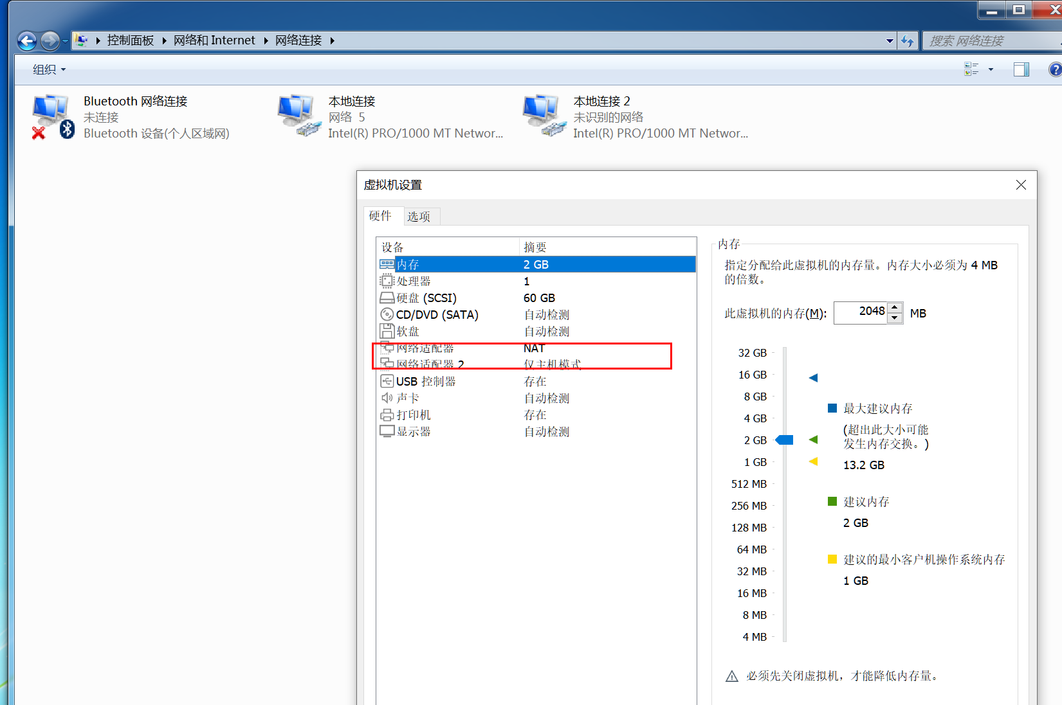Click the Explorer forward arrow button
Viewport: 1062px width, 705px height.
[x=50, y=41]
